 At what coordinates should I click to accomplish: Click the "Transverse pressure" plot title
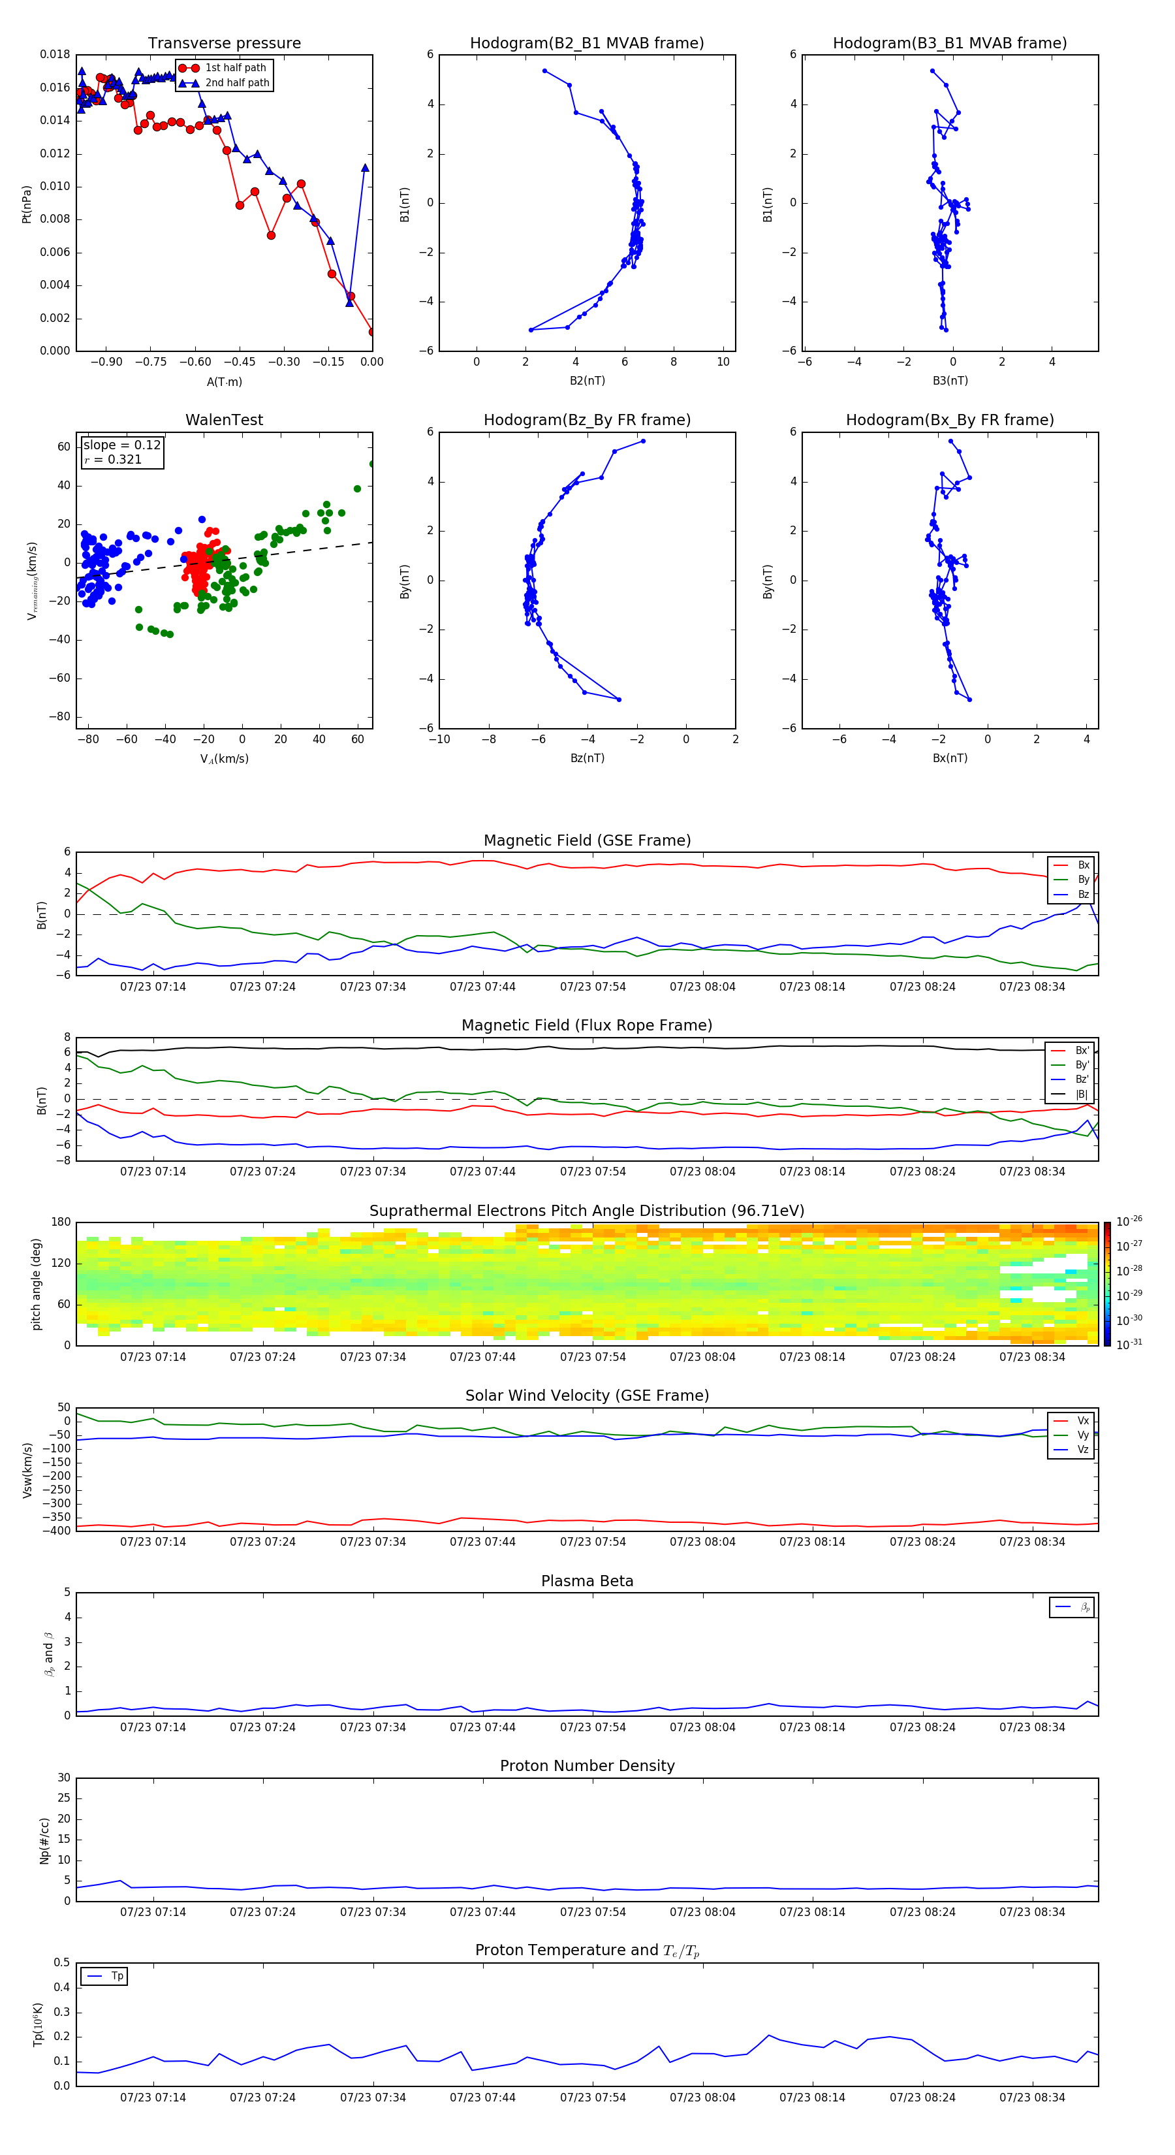pos(224,42)
